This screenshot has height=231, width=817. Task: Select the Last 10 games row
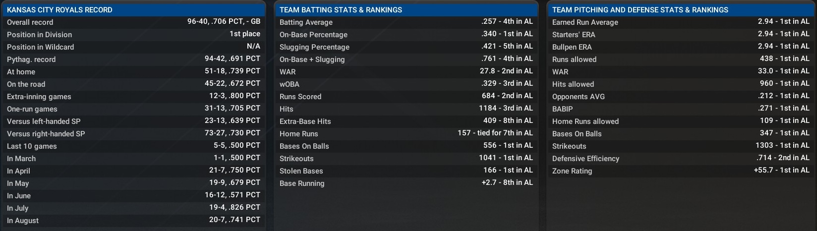133,146
